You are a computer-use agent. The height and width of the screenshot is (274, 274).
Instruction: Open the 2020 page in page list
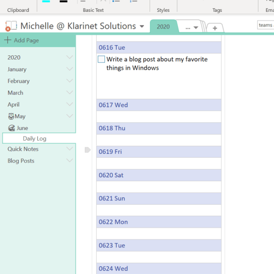click(x=14, y=58)
